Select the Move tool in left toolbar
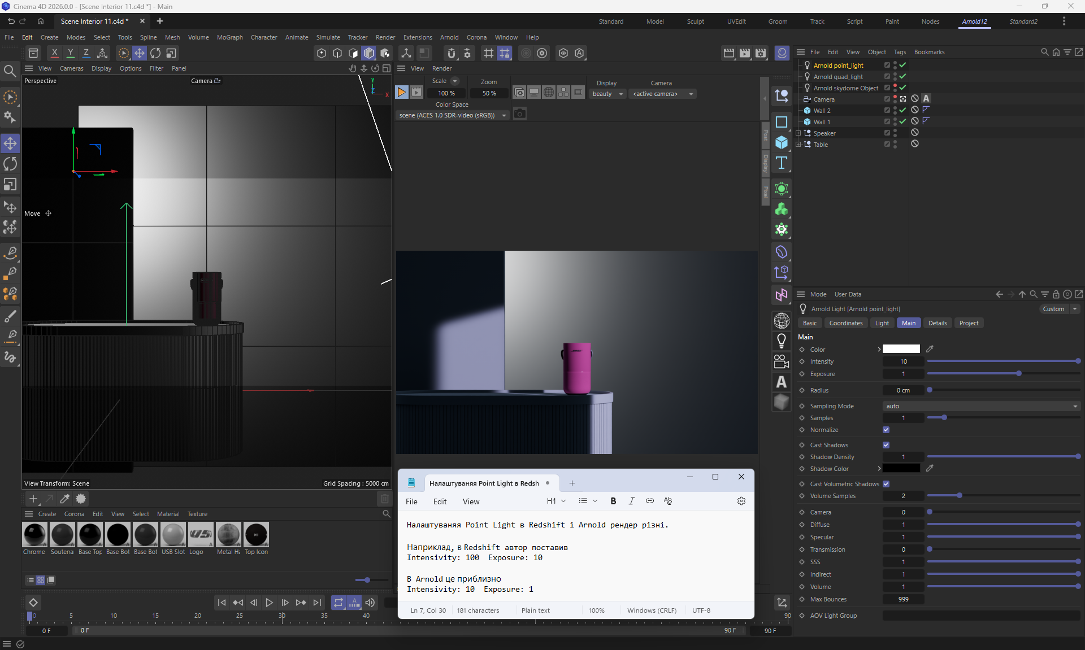This screenshot has width=1085, height=650. (10, 143)
